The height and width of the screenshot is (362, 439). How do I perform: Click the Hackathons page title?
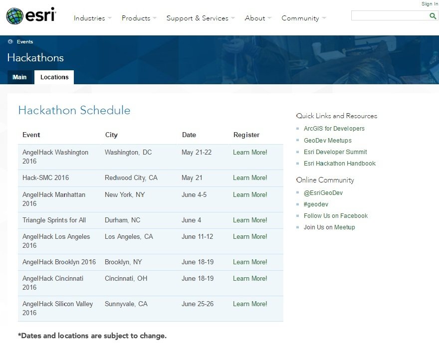[35, 58]
